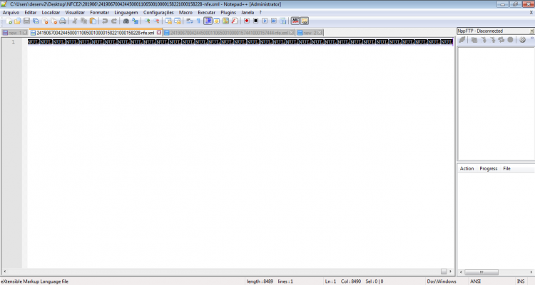The width and height of the screenshot is (535, 285).
Task: Click the editor horizontal scrollbar thumb
Action: coord(444,271)
